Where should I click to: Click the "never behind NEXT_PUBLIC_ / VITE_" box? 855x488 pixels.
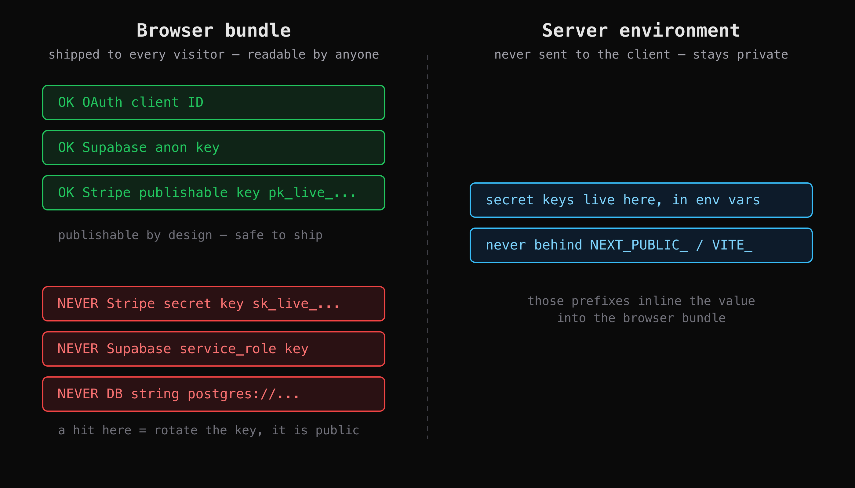641,245
